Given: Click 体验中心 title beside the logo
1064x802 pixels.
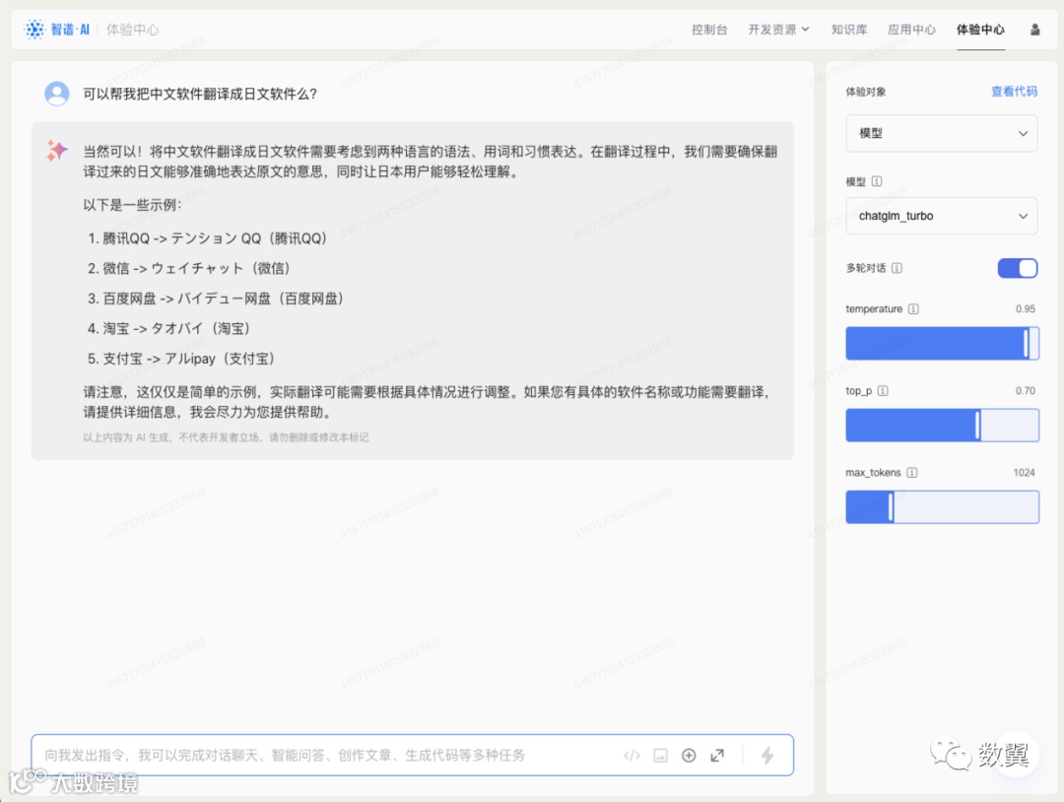Looking at the screenshot, I should (x=132, y=30).
